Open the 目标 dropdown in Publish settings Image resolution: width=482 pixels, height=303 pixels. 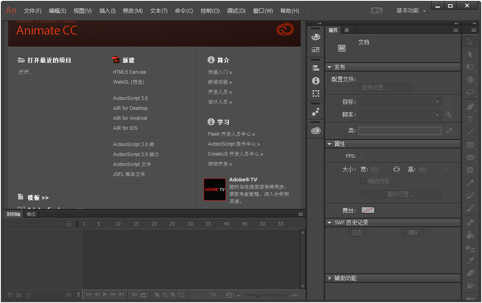[436, 102]
